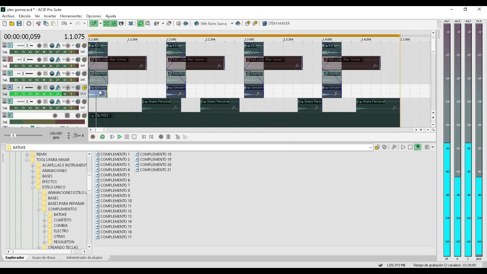487x274 pixels.
Task: Collapse the ESTILO UNICO folder
Action: coord(33,187)
